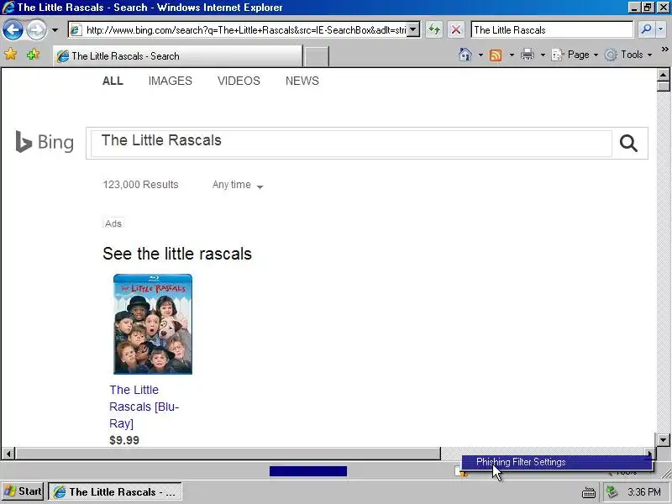Open Favorites Center star icon

(10, 55)
